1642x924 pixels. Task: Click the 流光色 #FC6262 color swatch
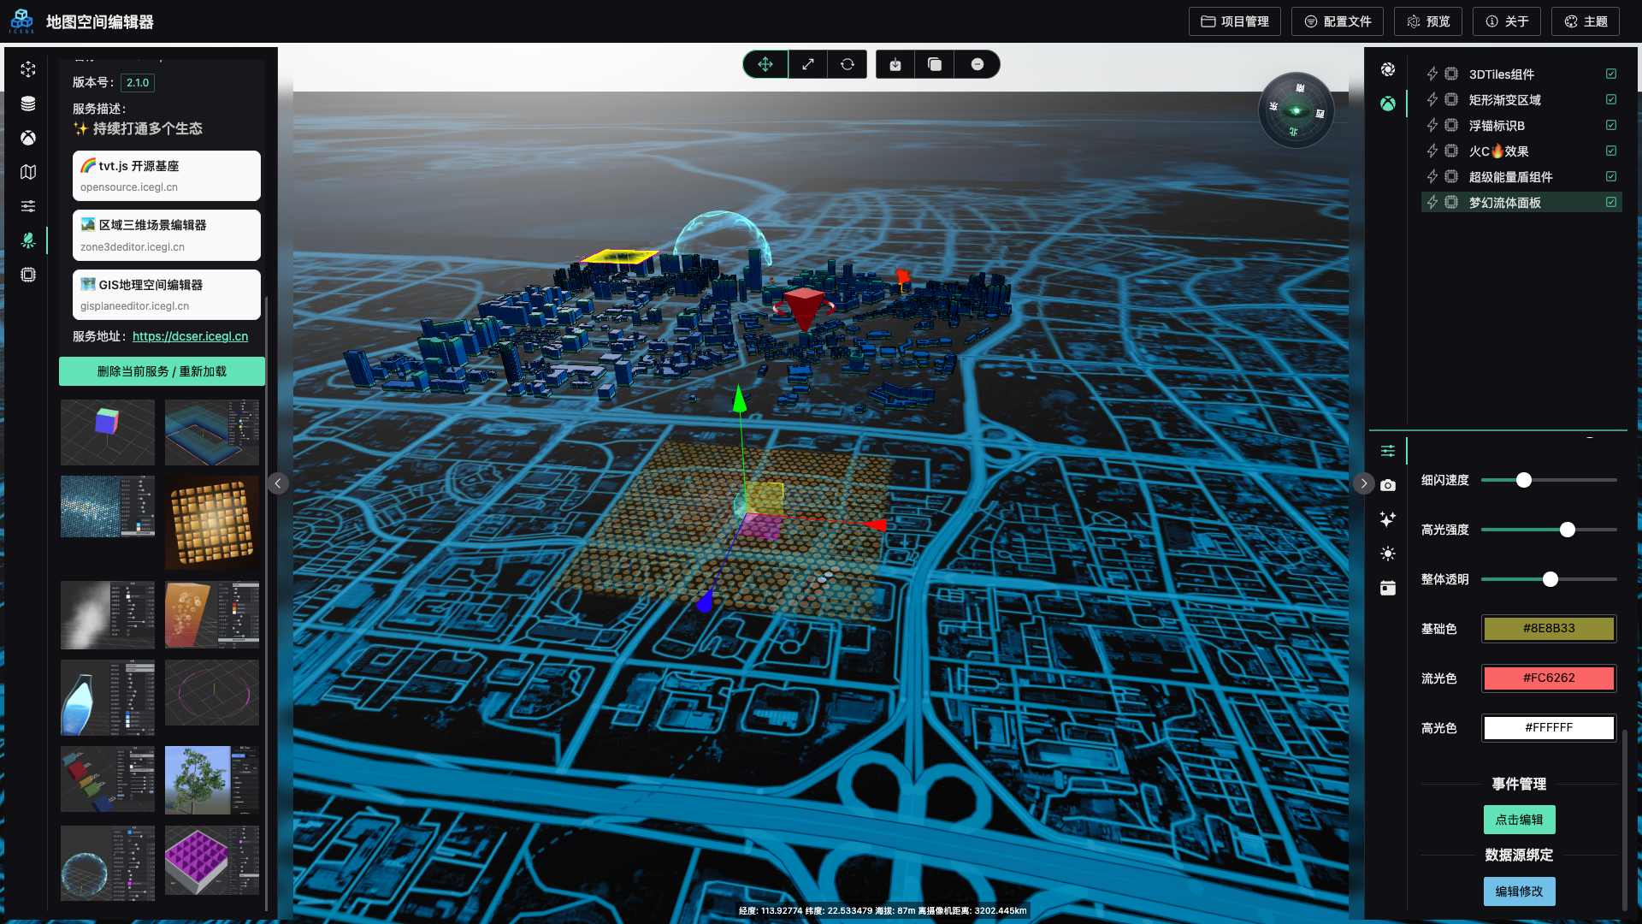click(1548, 678)
